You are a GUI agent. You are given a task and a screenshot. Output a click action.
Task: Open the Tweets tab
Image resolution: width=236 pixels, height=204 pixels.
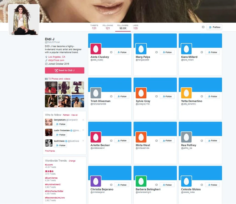(94, 27)
